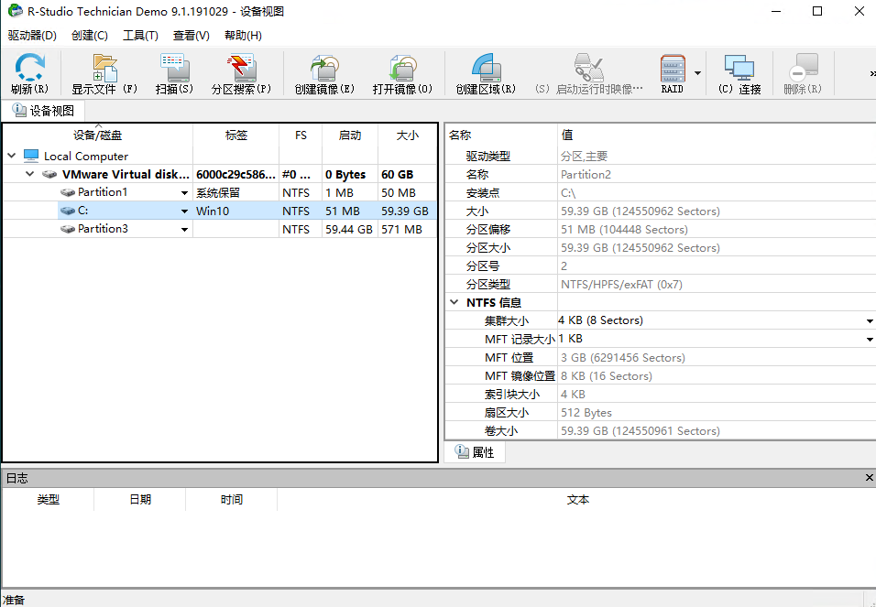Image resolution: width=876 pixels, height=607 pixels.
Task: Click the 启动运行时映像 toolbar icon
Action: click(x=589, y=74)
